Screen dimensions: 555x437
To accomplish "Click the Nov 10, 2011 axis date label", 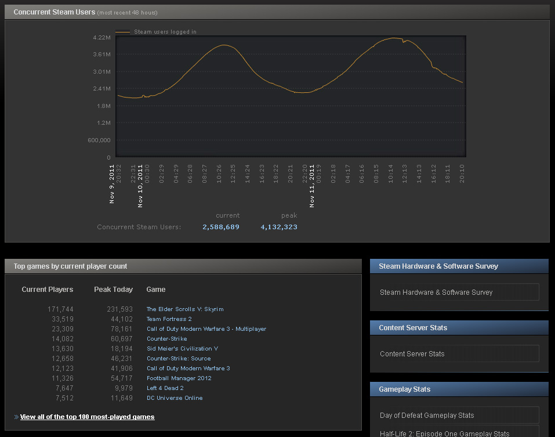I will point(140,186).
